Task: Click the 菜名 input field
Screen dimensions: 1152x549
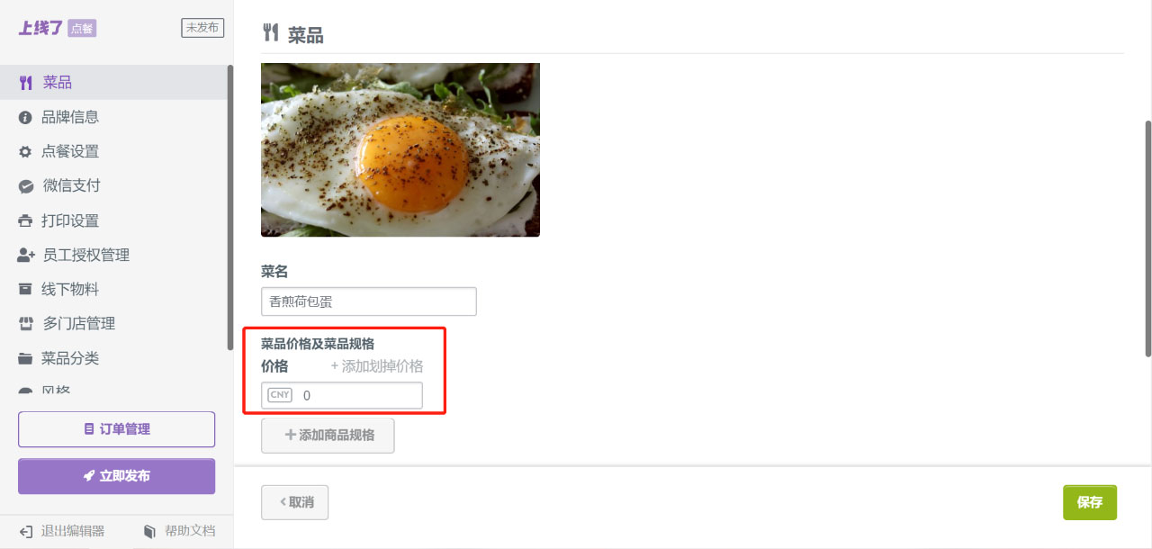Action: [368, 301]
